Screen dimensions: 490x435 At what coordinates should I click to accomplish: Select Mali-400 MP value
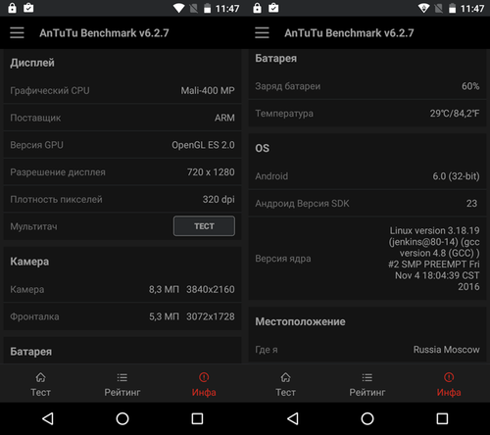click(208, 90)
